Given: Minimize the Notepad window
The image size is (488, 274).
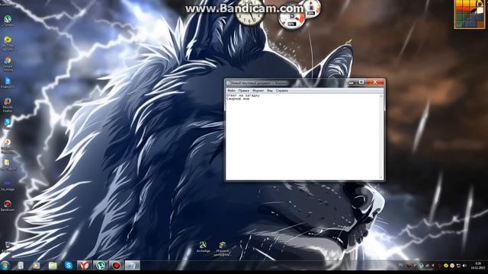Looking at the screenshot, I should coord(352,82).
